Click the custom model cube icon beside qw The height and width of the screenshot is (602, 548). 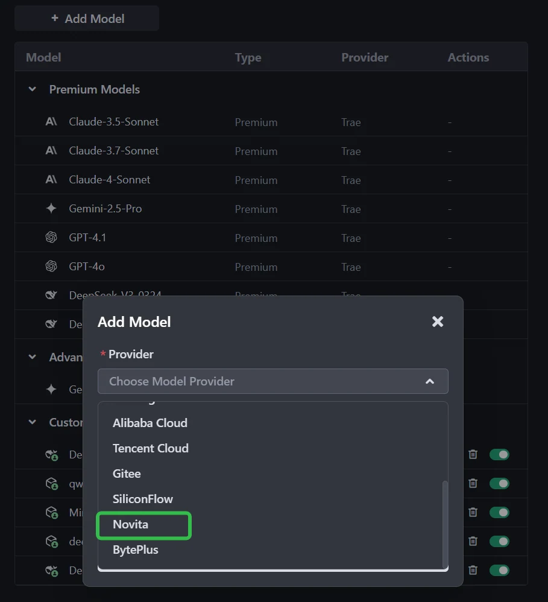51,484
